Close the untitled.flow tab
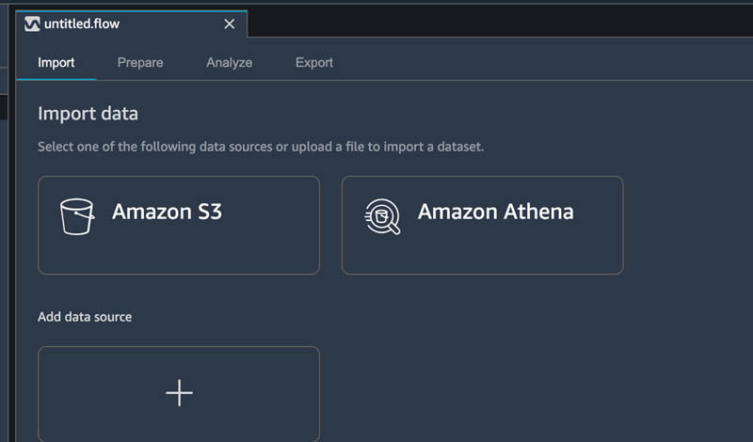Viewport: 753px width, 442px height. [230, 24]
